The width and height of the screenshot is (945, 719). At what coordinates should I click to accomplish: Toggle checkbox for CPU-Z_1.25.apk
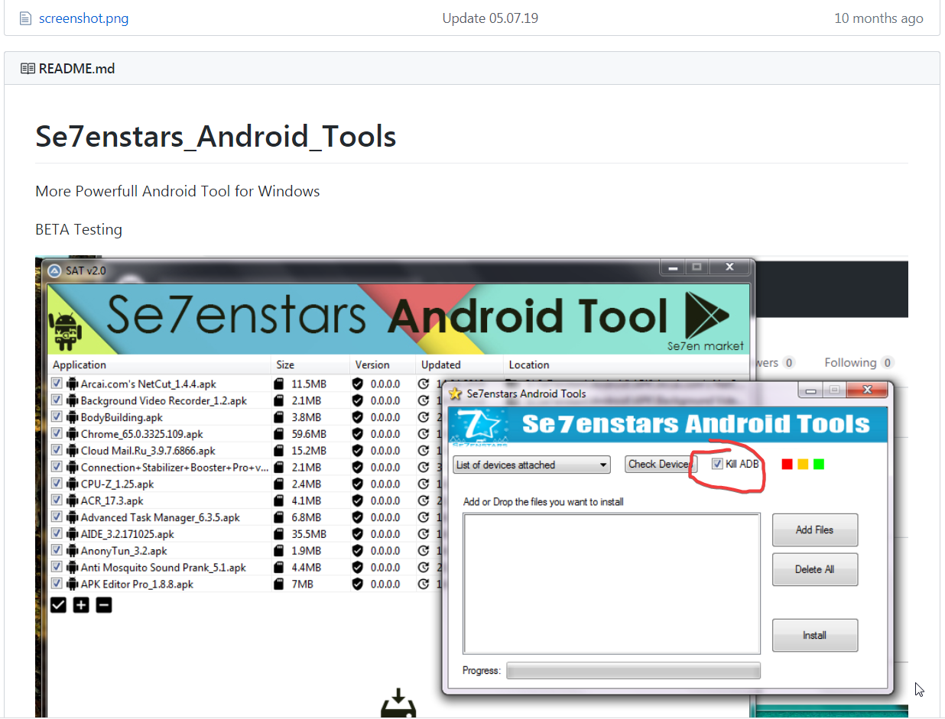pyautogui.click(x=57, y=483)
